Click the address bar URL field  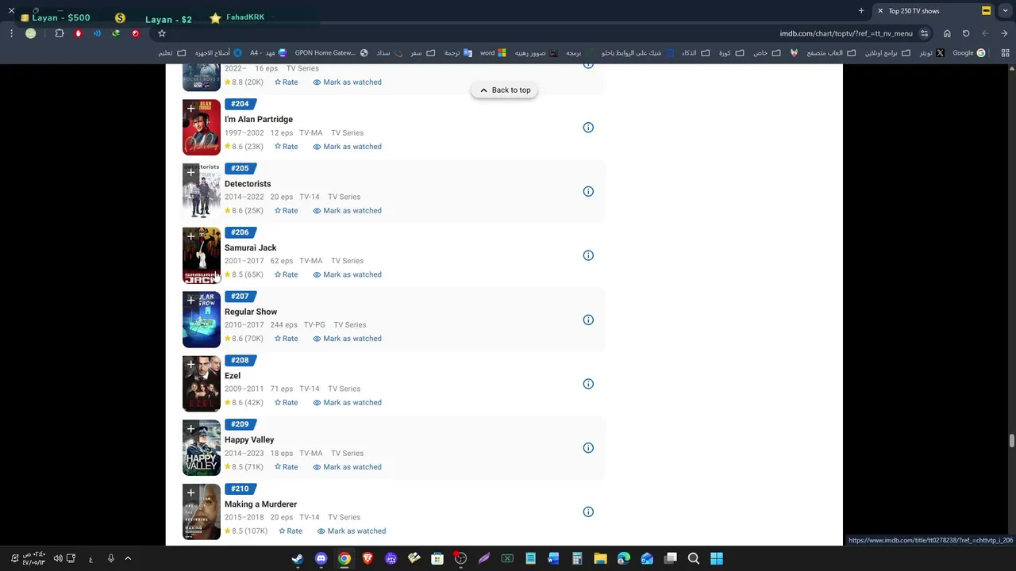pyautogui.click(x=846, y=33)
